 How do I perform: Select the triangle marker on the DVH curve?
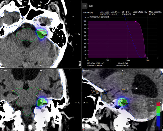[x=136, y=22]
